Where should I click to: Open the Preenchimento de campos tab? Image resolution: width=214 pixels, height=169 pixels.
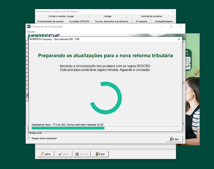click(51, 21)
